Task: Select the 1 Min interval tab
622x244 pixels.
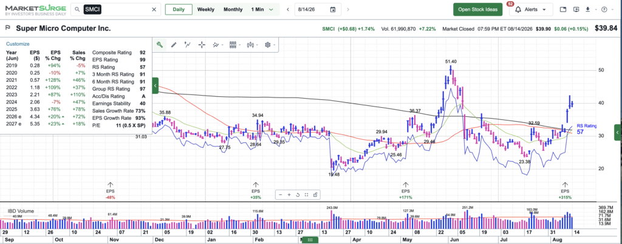Action: coord(259,10)
